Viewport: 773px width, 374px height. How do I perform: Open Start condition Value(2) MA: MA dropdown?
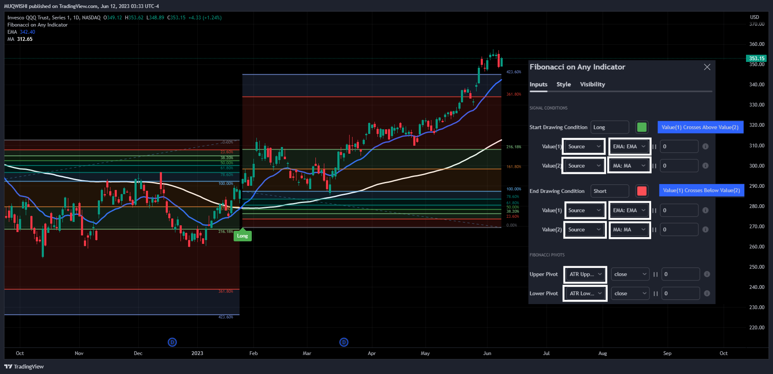coord(629,166)
